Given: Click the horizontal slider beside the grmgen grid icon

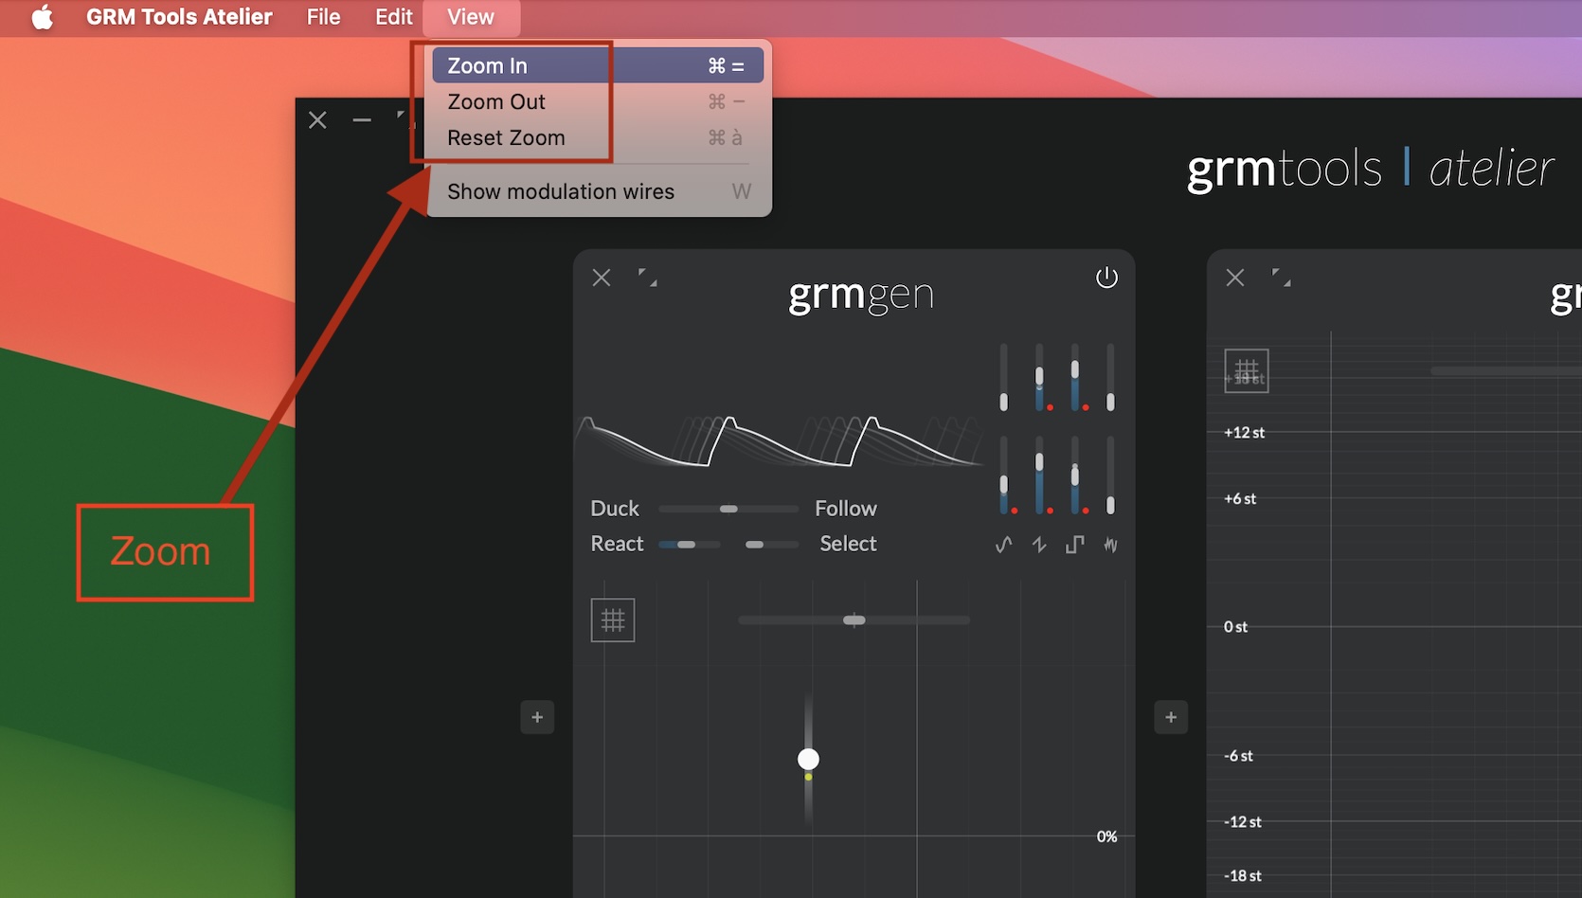Looking at the screenshot, I should coord(854,620).
